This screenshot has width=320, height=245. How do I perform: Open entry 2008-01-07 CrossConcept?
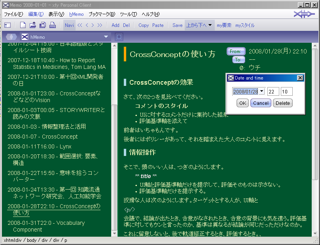[42, 137]
